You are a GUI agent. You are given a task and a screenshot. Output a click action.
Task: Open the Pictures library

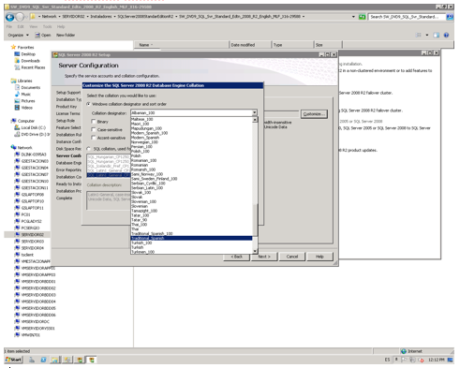25,101
